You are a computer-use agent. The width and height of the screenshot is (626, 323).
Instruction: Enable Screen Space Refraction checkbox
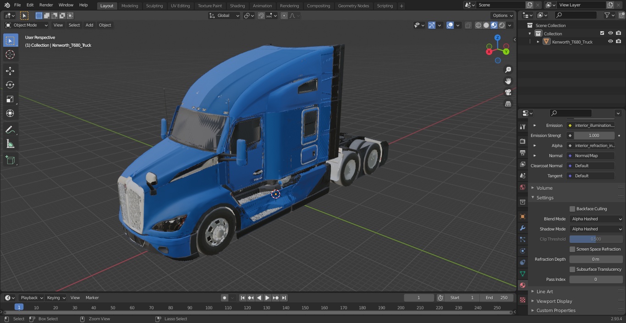coord(572,249)
